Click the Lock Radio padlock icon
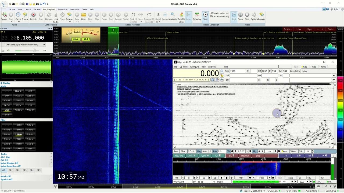344x193 pixels. point(56,15)
